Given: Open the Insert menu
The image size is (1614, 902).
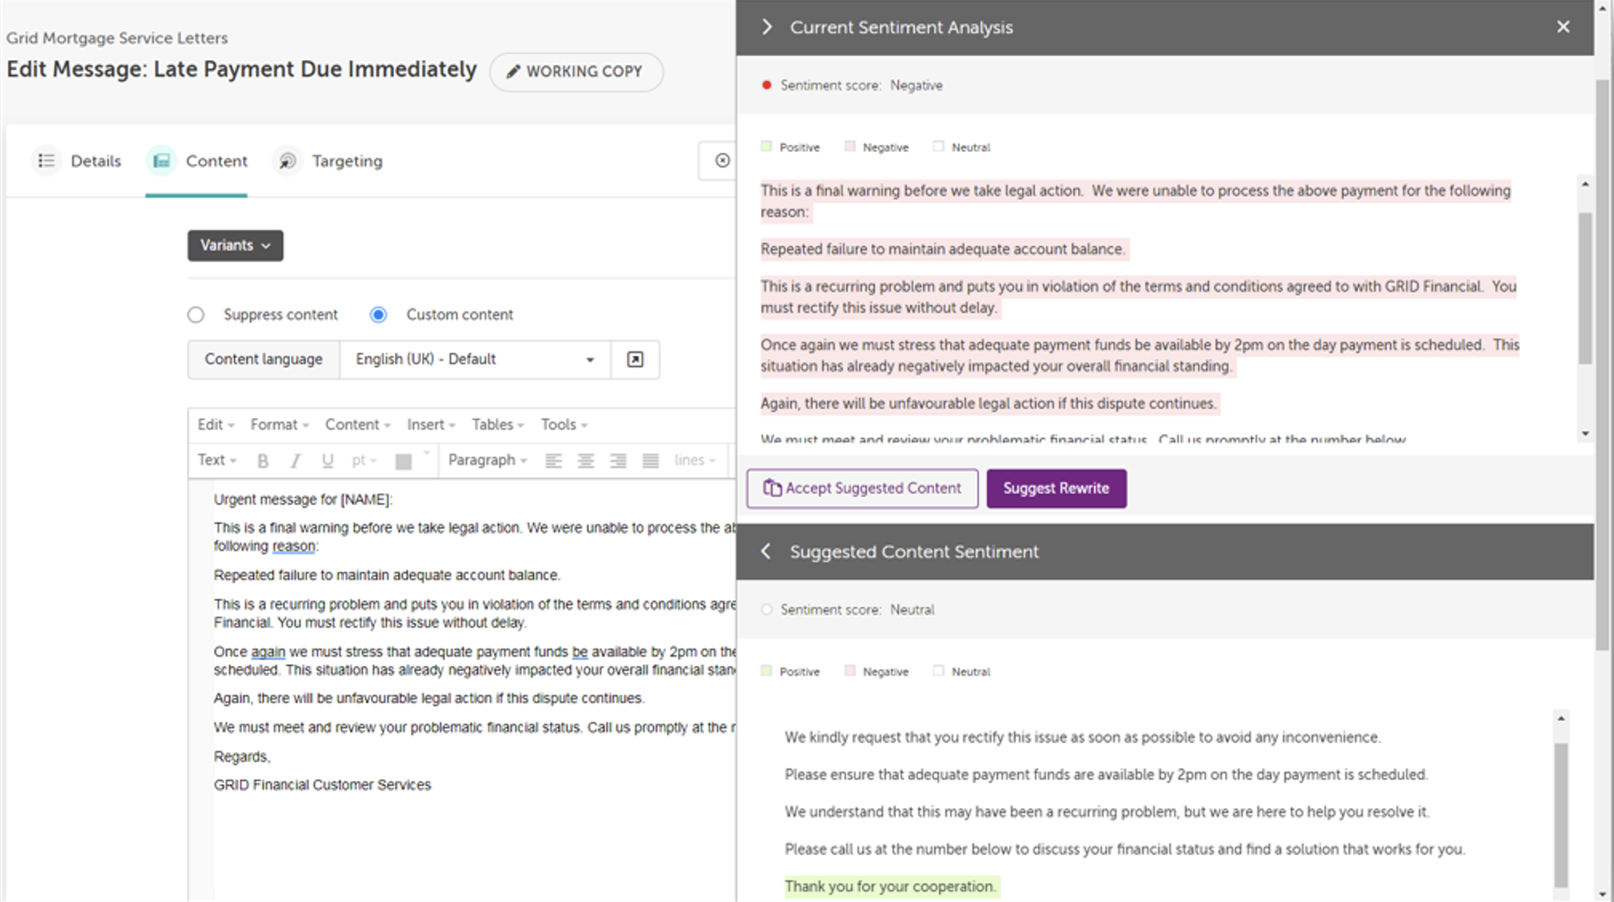Looking at the screenshot, I should (x=431, y=425).
